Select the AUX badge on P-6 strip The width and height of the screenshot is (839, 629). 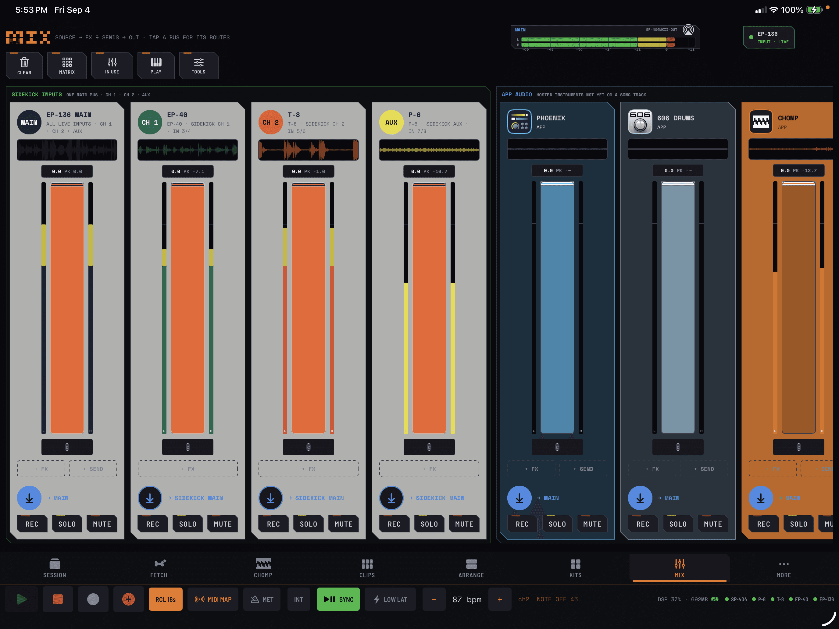[391, 122]
